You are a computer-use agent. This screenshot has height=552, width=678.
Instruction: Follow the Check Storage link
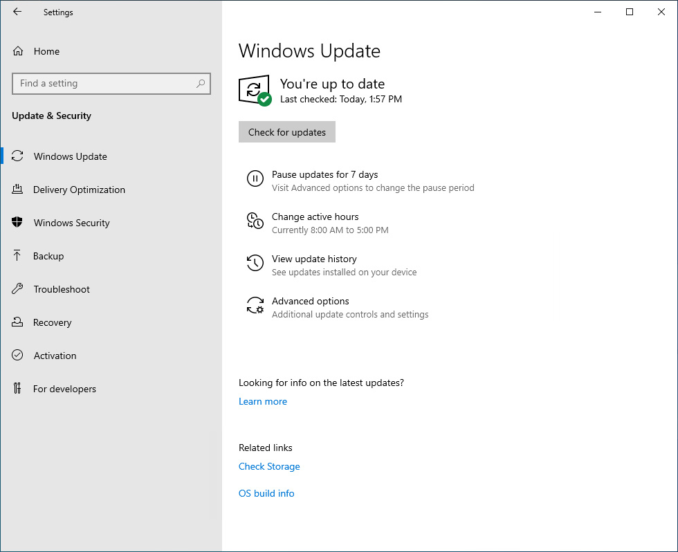(x=269, y=466)
